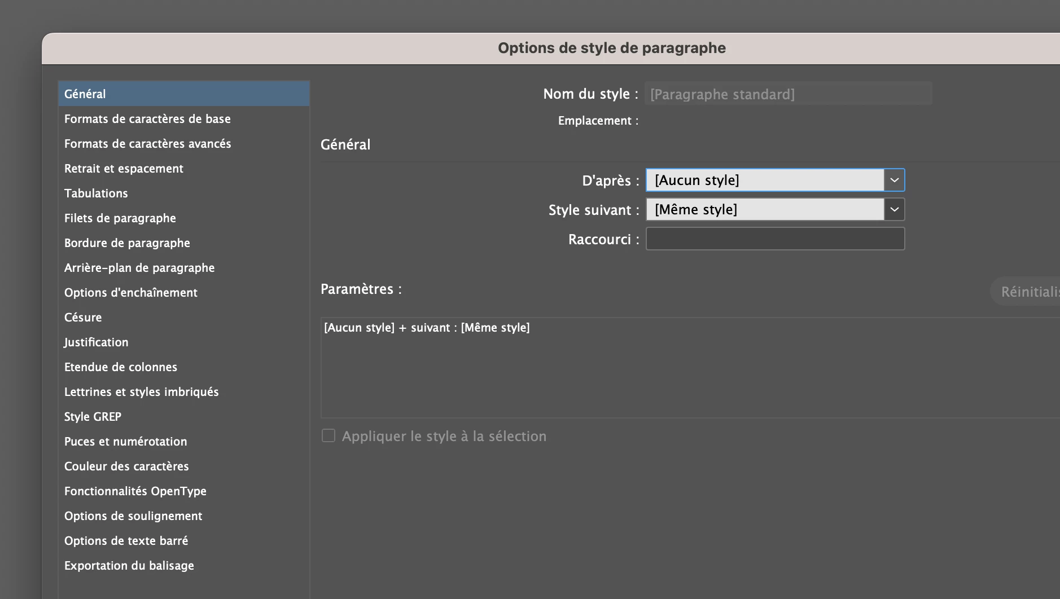This screenshot has height=599, width=1060.
Task: Open Fonctionnalités OpenType panel
Action: coord(135,491)
